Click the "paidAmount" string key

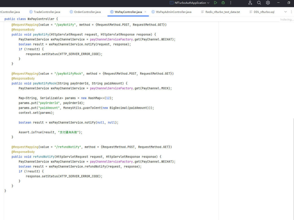pos(49,108)
